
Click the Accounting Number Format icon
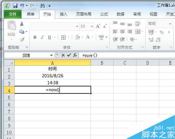151,32
